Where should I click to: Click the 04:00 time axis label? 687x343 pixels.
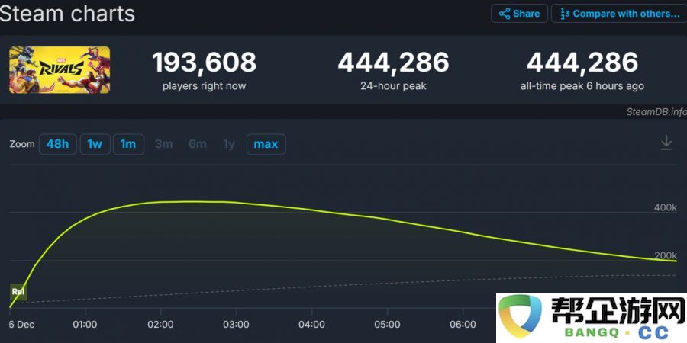(312, 325)
